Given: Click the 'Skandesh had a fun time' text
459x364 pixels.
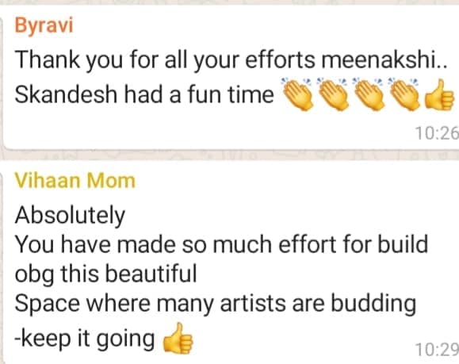Looking at the screenshot, I should coord(144,94).
